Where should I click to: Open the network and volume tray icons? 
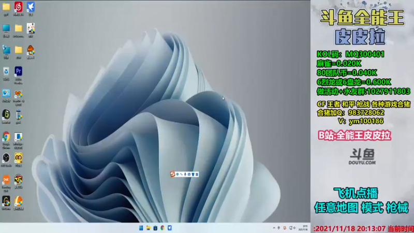click(292, 228)
